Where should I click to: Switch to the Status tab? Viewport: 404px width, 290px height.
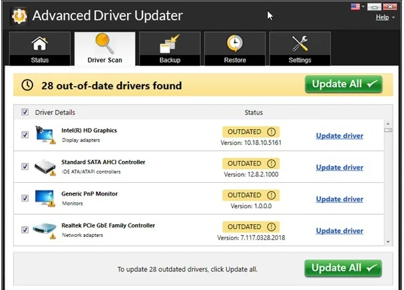click(x=40, y=49)
